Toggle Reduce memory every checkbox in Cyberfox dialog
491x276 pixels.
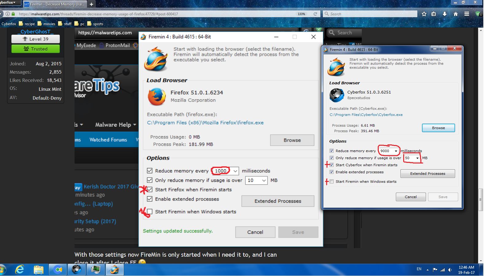pyautogui.click(x=331, y=151)
